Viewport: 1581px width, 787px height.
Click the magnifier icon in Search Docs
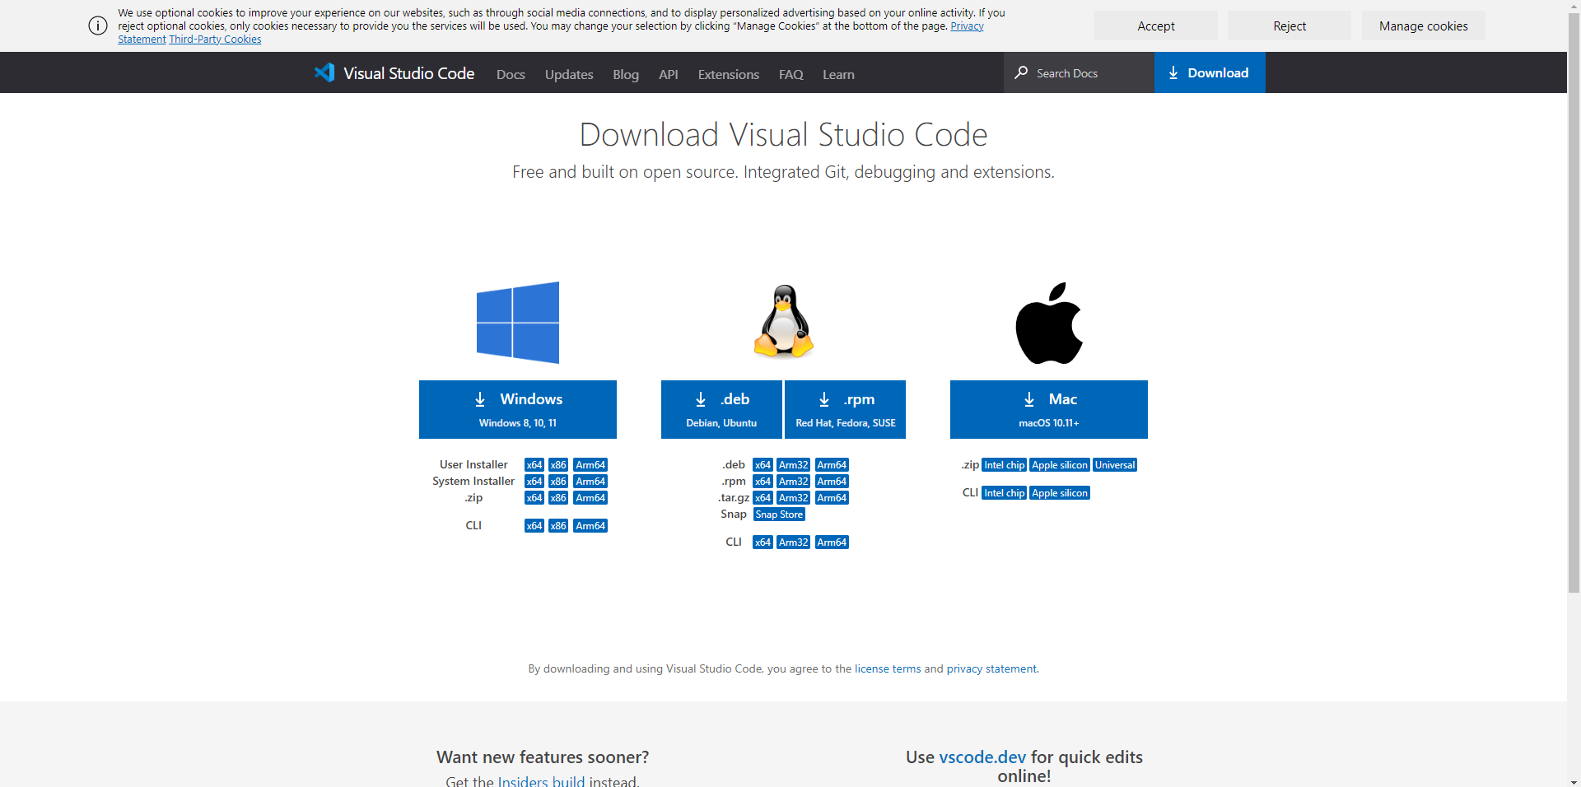tap(1020, 73)
